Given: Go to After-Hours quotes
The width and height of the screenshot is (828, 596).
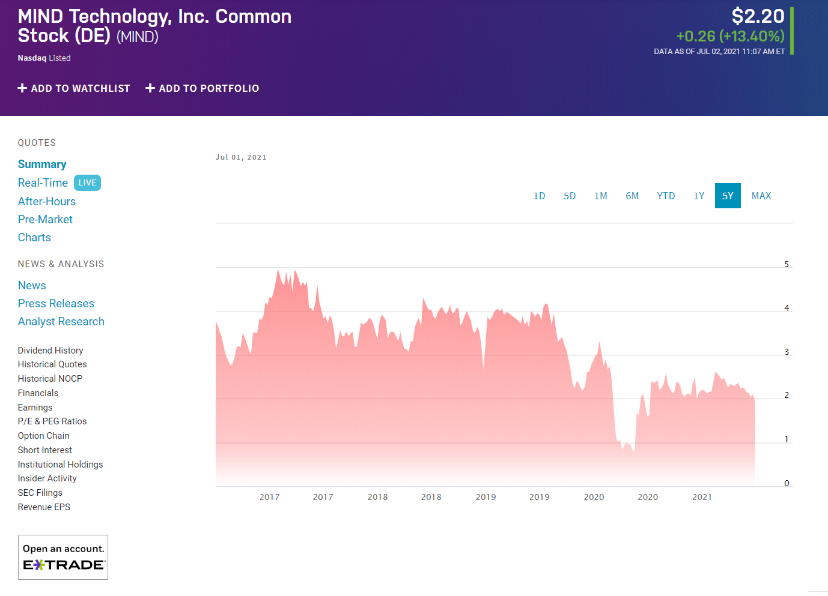Looking at the screenshot, I should pyautogui.click(x=47, y=201).
